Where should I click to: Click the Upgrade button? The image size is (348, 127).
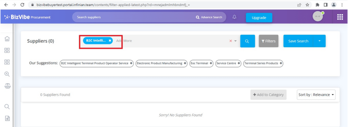point(259,18)
